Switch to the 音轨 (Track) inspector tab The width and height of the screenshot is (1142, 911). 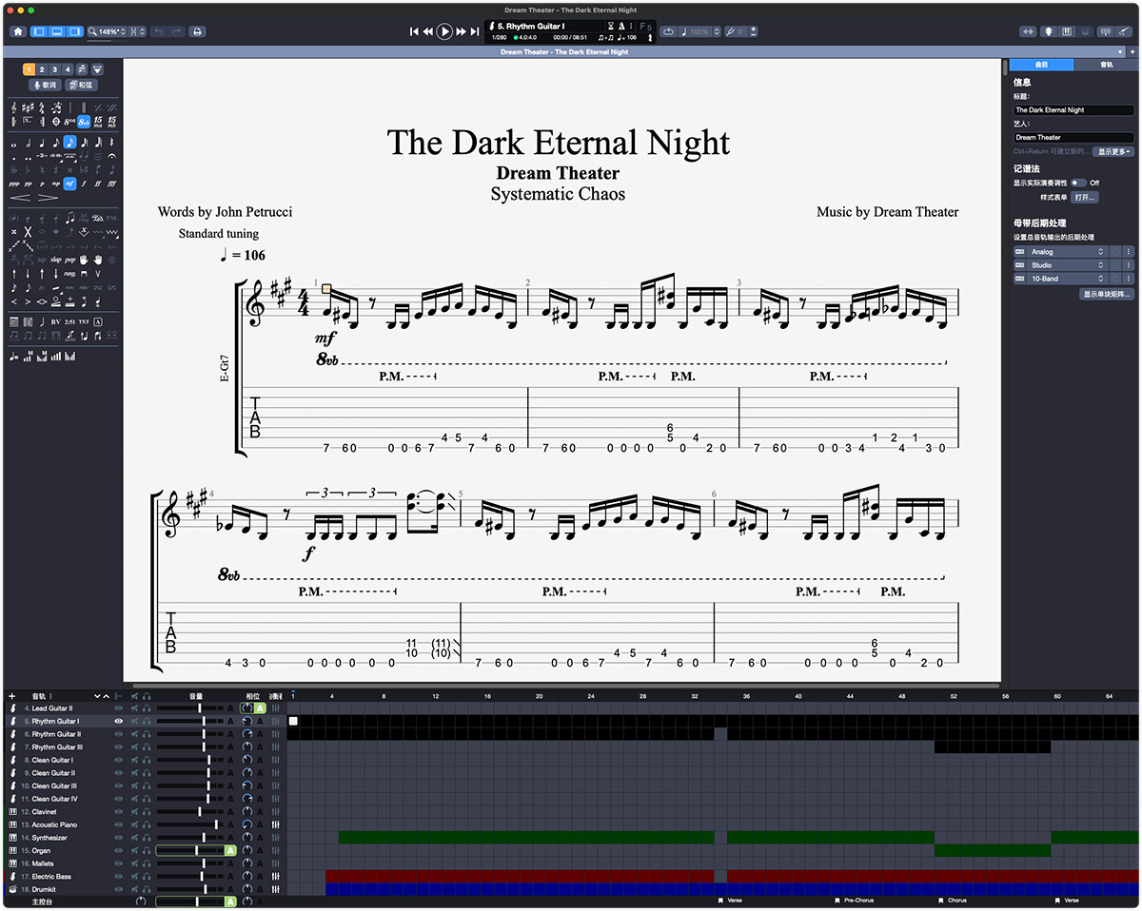coord(1106,65)
